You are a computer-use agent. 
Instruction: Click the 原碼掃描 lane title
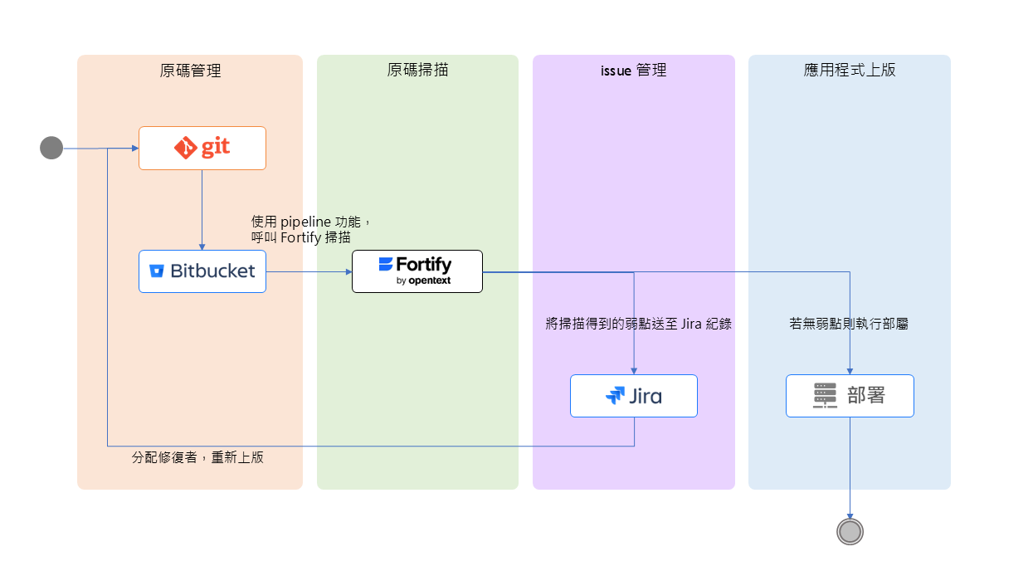point(417,71)
